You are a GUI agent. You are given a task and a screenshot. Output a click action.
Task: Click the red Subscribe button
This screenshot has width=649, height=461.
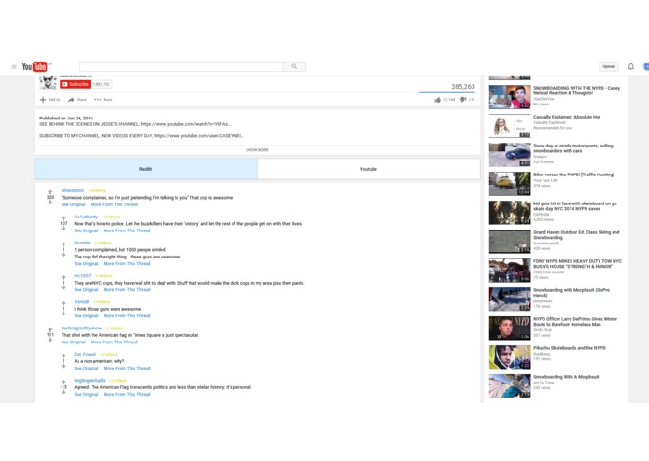click(x=76, y=84)
